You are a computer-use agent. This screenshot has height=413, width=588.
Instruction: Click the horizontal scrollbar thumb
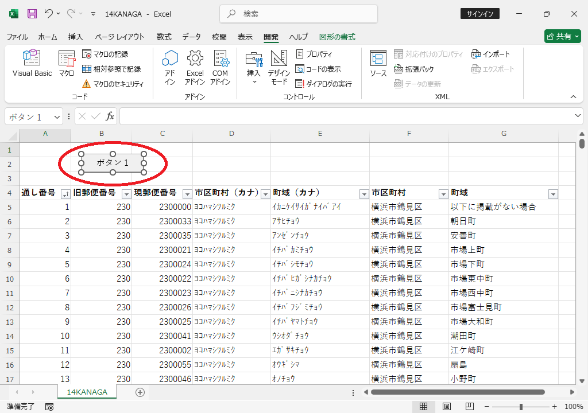point(458,392)
